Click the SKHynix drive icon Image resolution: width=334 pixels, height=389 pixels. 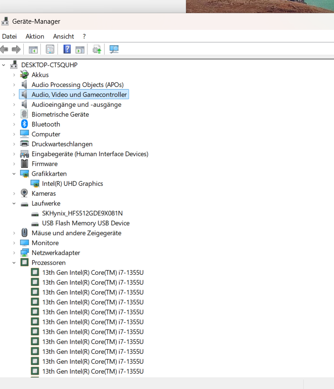pos(35,214)
